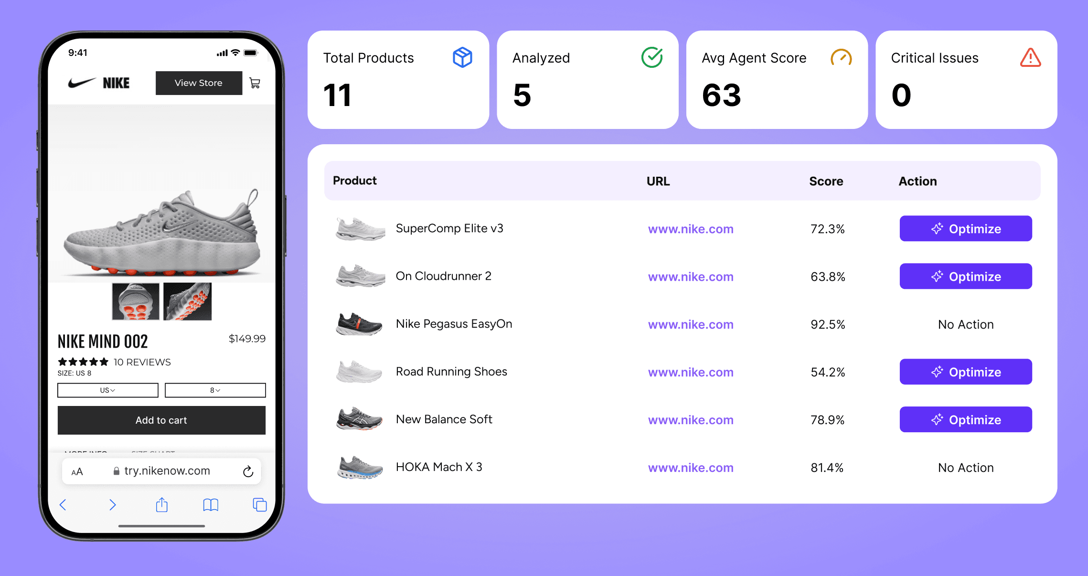Click the try.nikenow.com address field
This screenshot has width=1088, height=576.
(x=167, y=471)
